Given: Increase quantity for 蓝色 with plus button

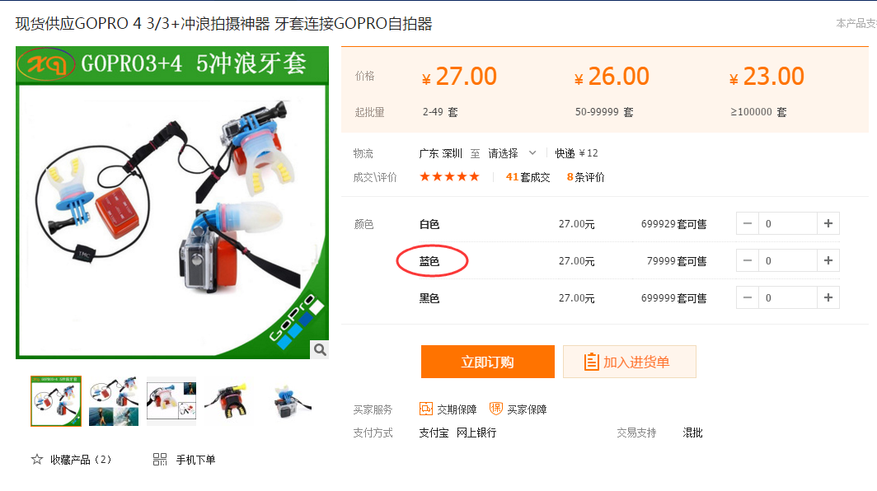Looking at the screenshot, I should point(828,260).
